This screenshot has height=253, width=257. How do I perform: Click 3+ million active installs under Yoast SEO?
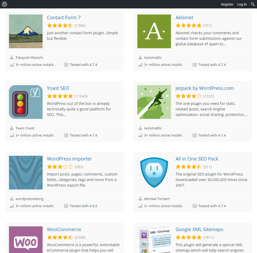click(34, 135)
